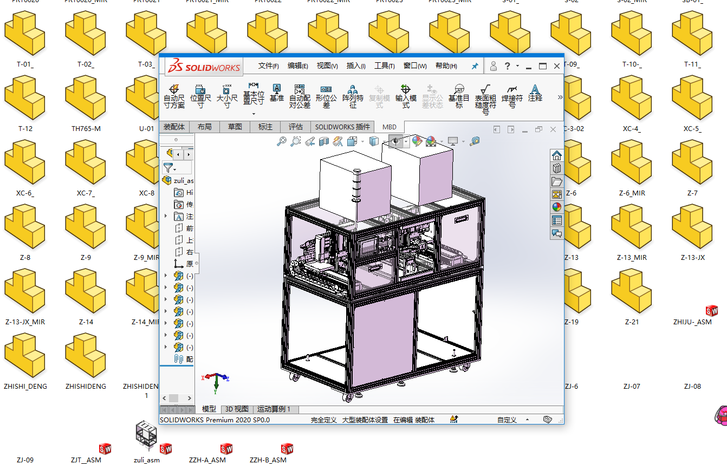Click the Previous View icon
Screen dimensions: 727x464
point(310,141)
